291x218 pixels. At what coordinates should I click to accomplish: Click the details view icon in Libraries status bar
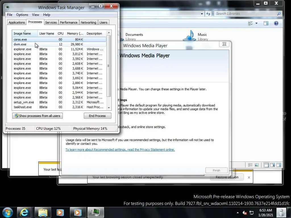250,165
